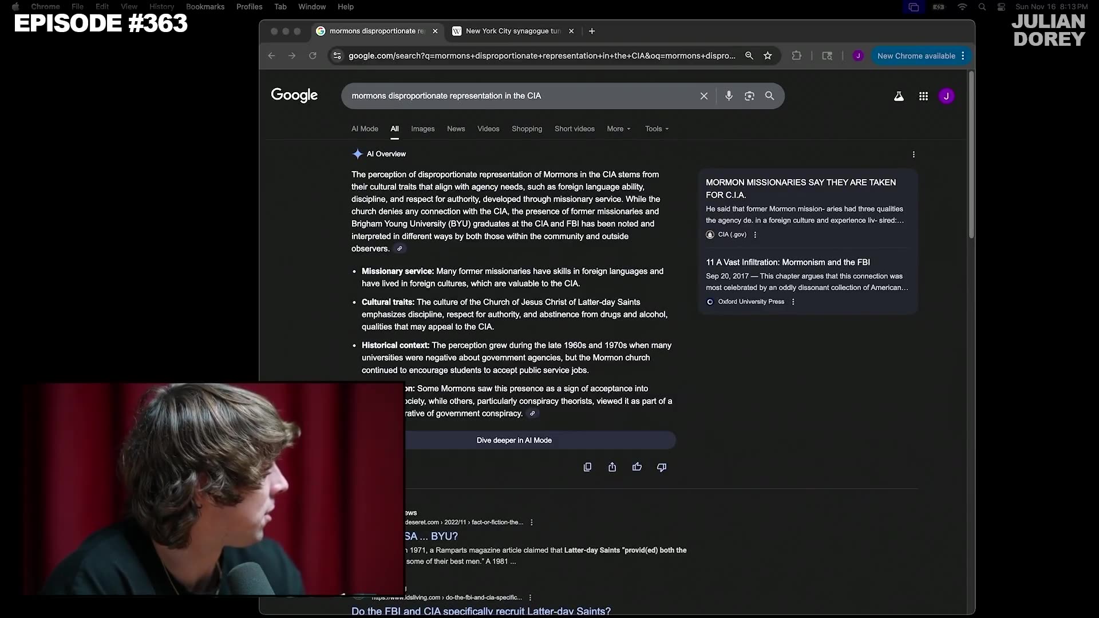The width and height of the screenshot is (1099, 618).
Task: Open the Mormon Missionaries CIA source link
Action: tap(800, 188)
